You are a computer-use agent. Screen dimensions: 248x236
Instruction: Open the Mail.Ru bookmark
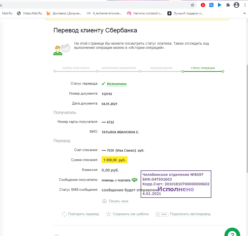click(x=7, y=13)
